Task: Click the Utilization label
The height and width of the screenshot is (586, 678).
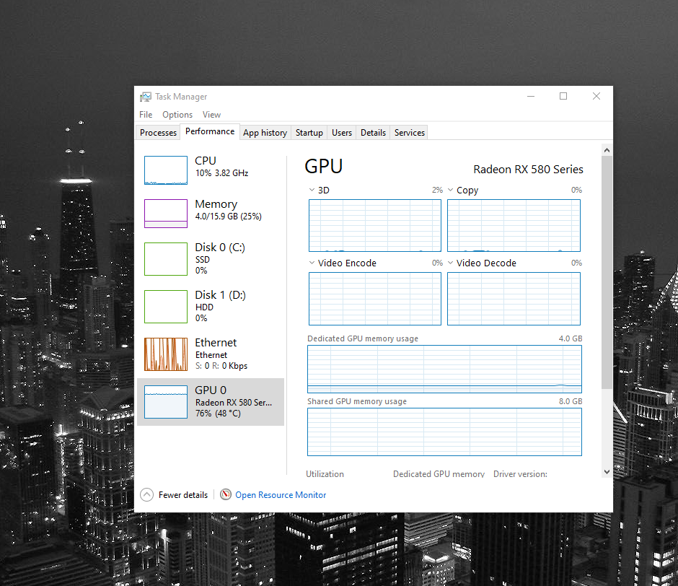Action: 325,474
